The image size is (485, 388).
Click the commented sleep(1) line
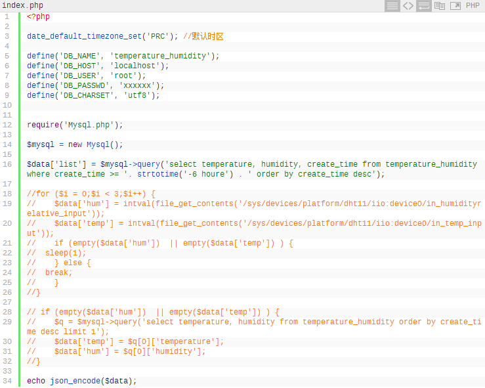click(x=56, y=253)
